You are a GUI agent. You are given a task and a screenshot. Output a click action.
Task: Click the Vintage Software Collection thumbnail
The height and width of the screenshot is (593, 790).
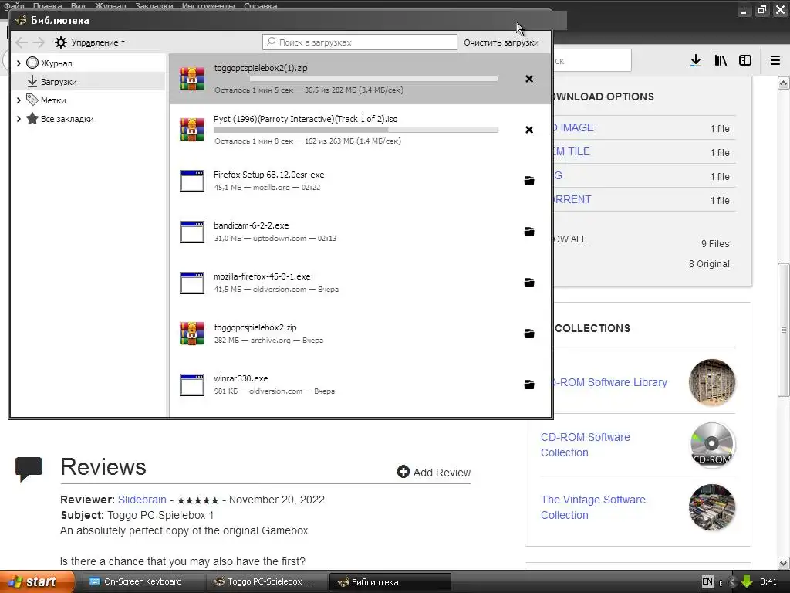pos(712,507)
